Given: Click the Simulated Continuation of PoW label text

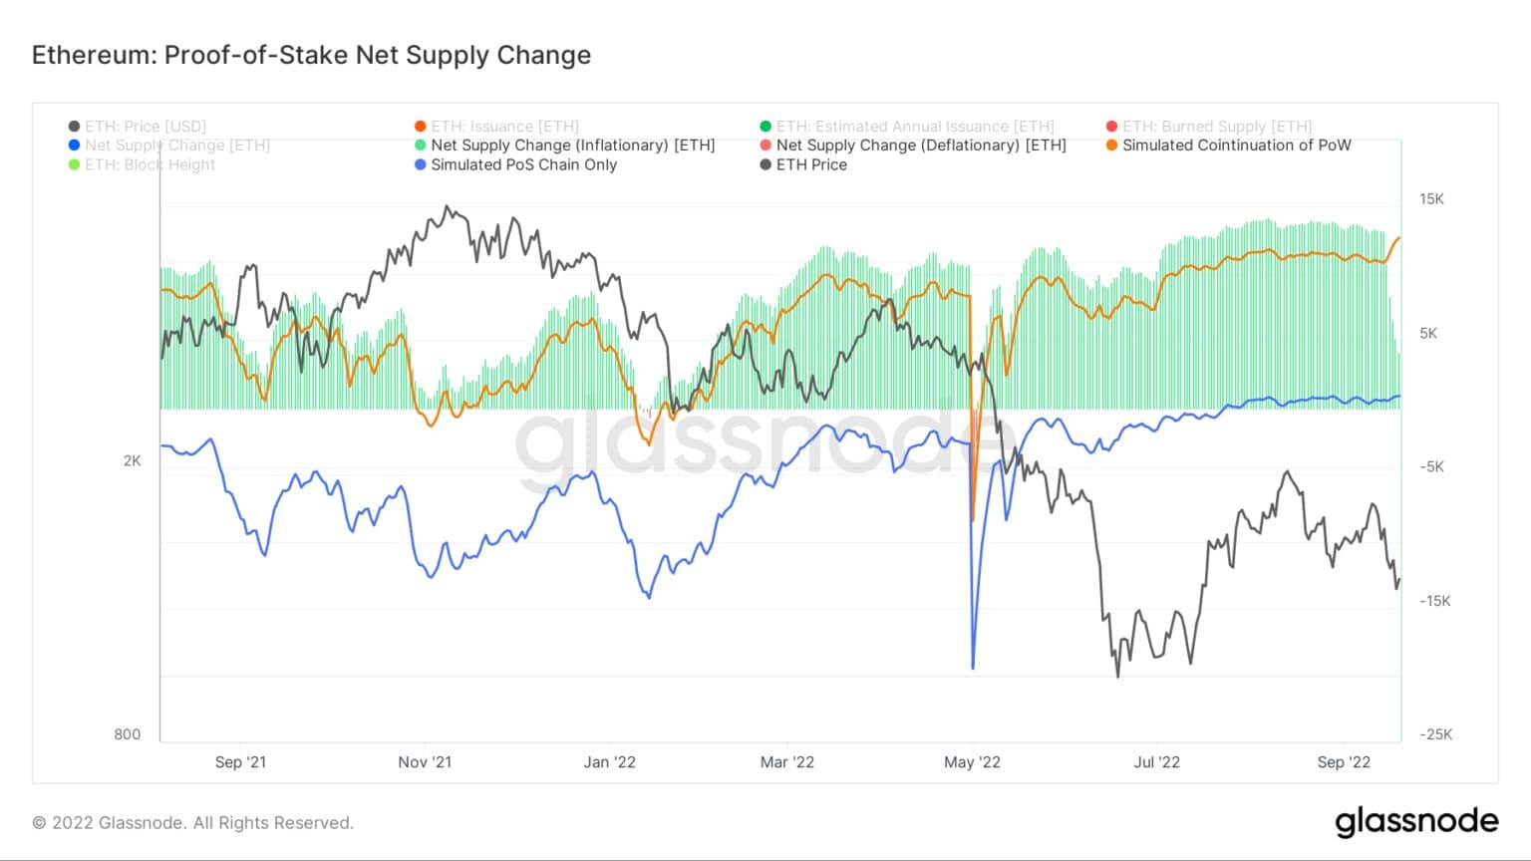Looking at the screenshot, I should point(1237,145).
